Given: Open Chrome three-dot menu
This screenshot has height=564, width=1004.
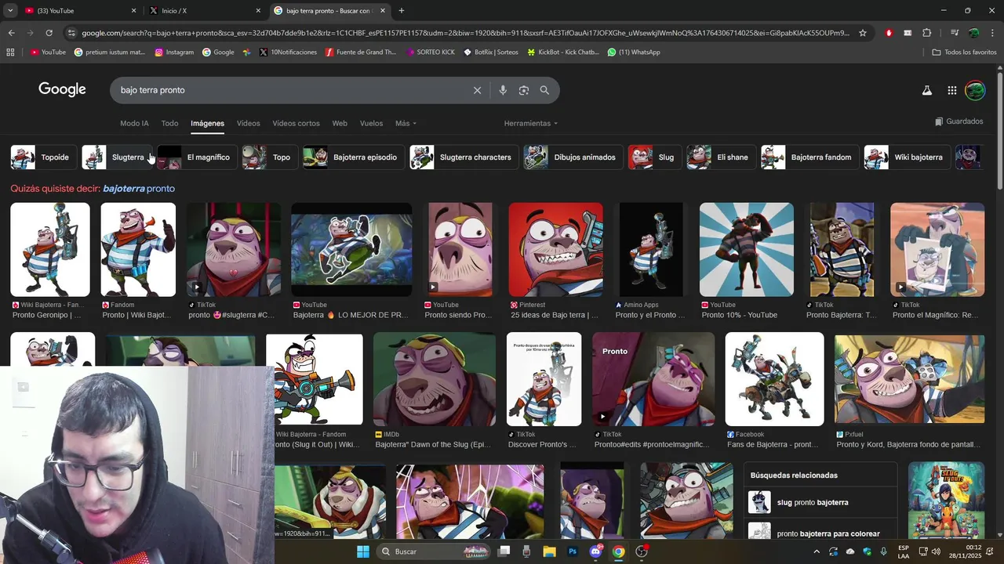Looking at the screenshot, I should click(993, 33).
